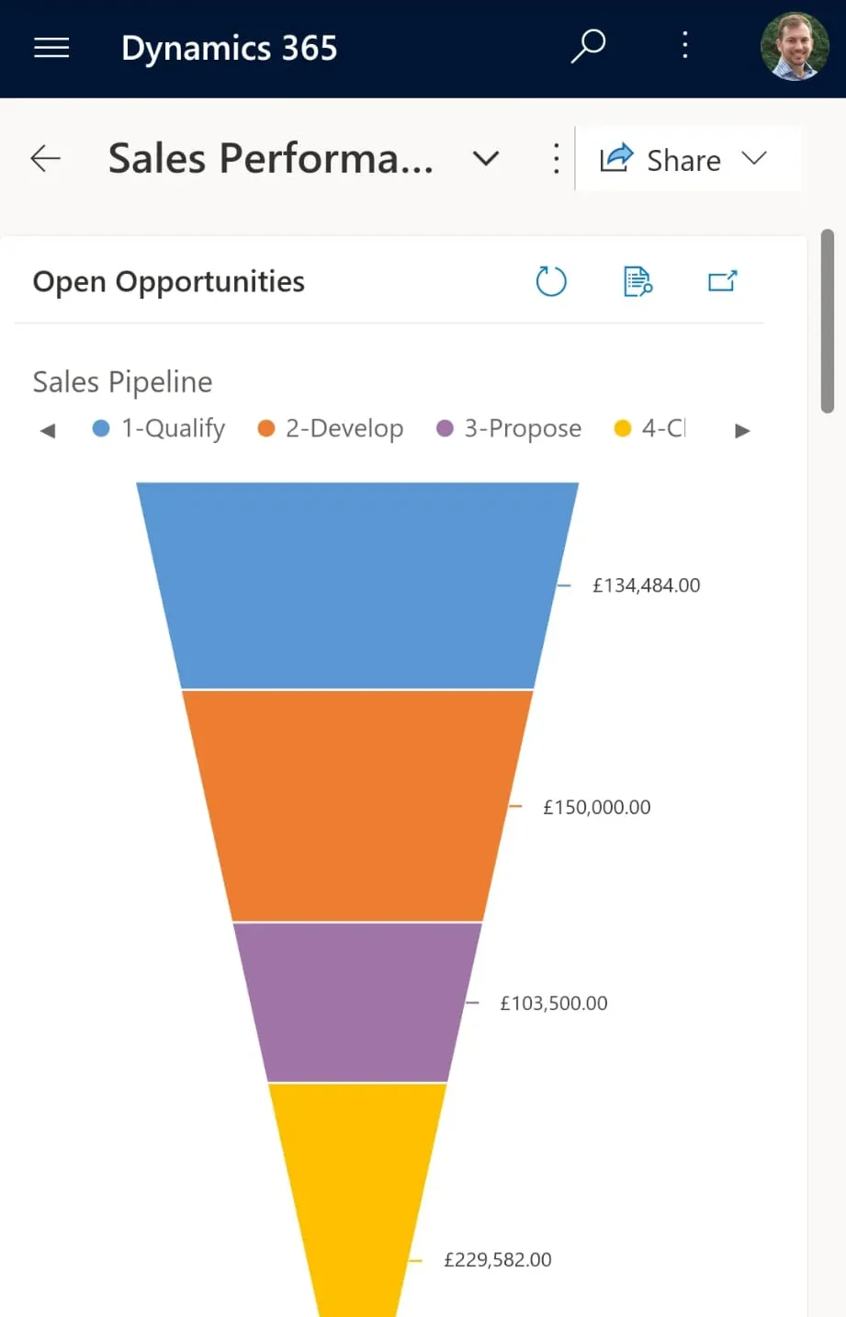
Task: Open dashboard commands overflow menu
Action: [556, 159]
